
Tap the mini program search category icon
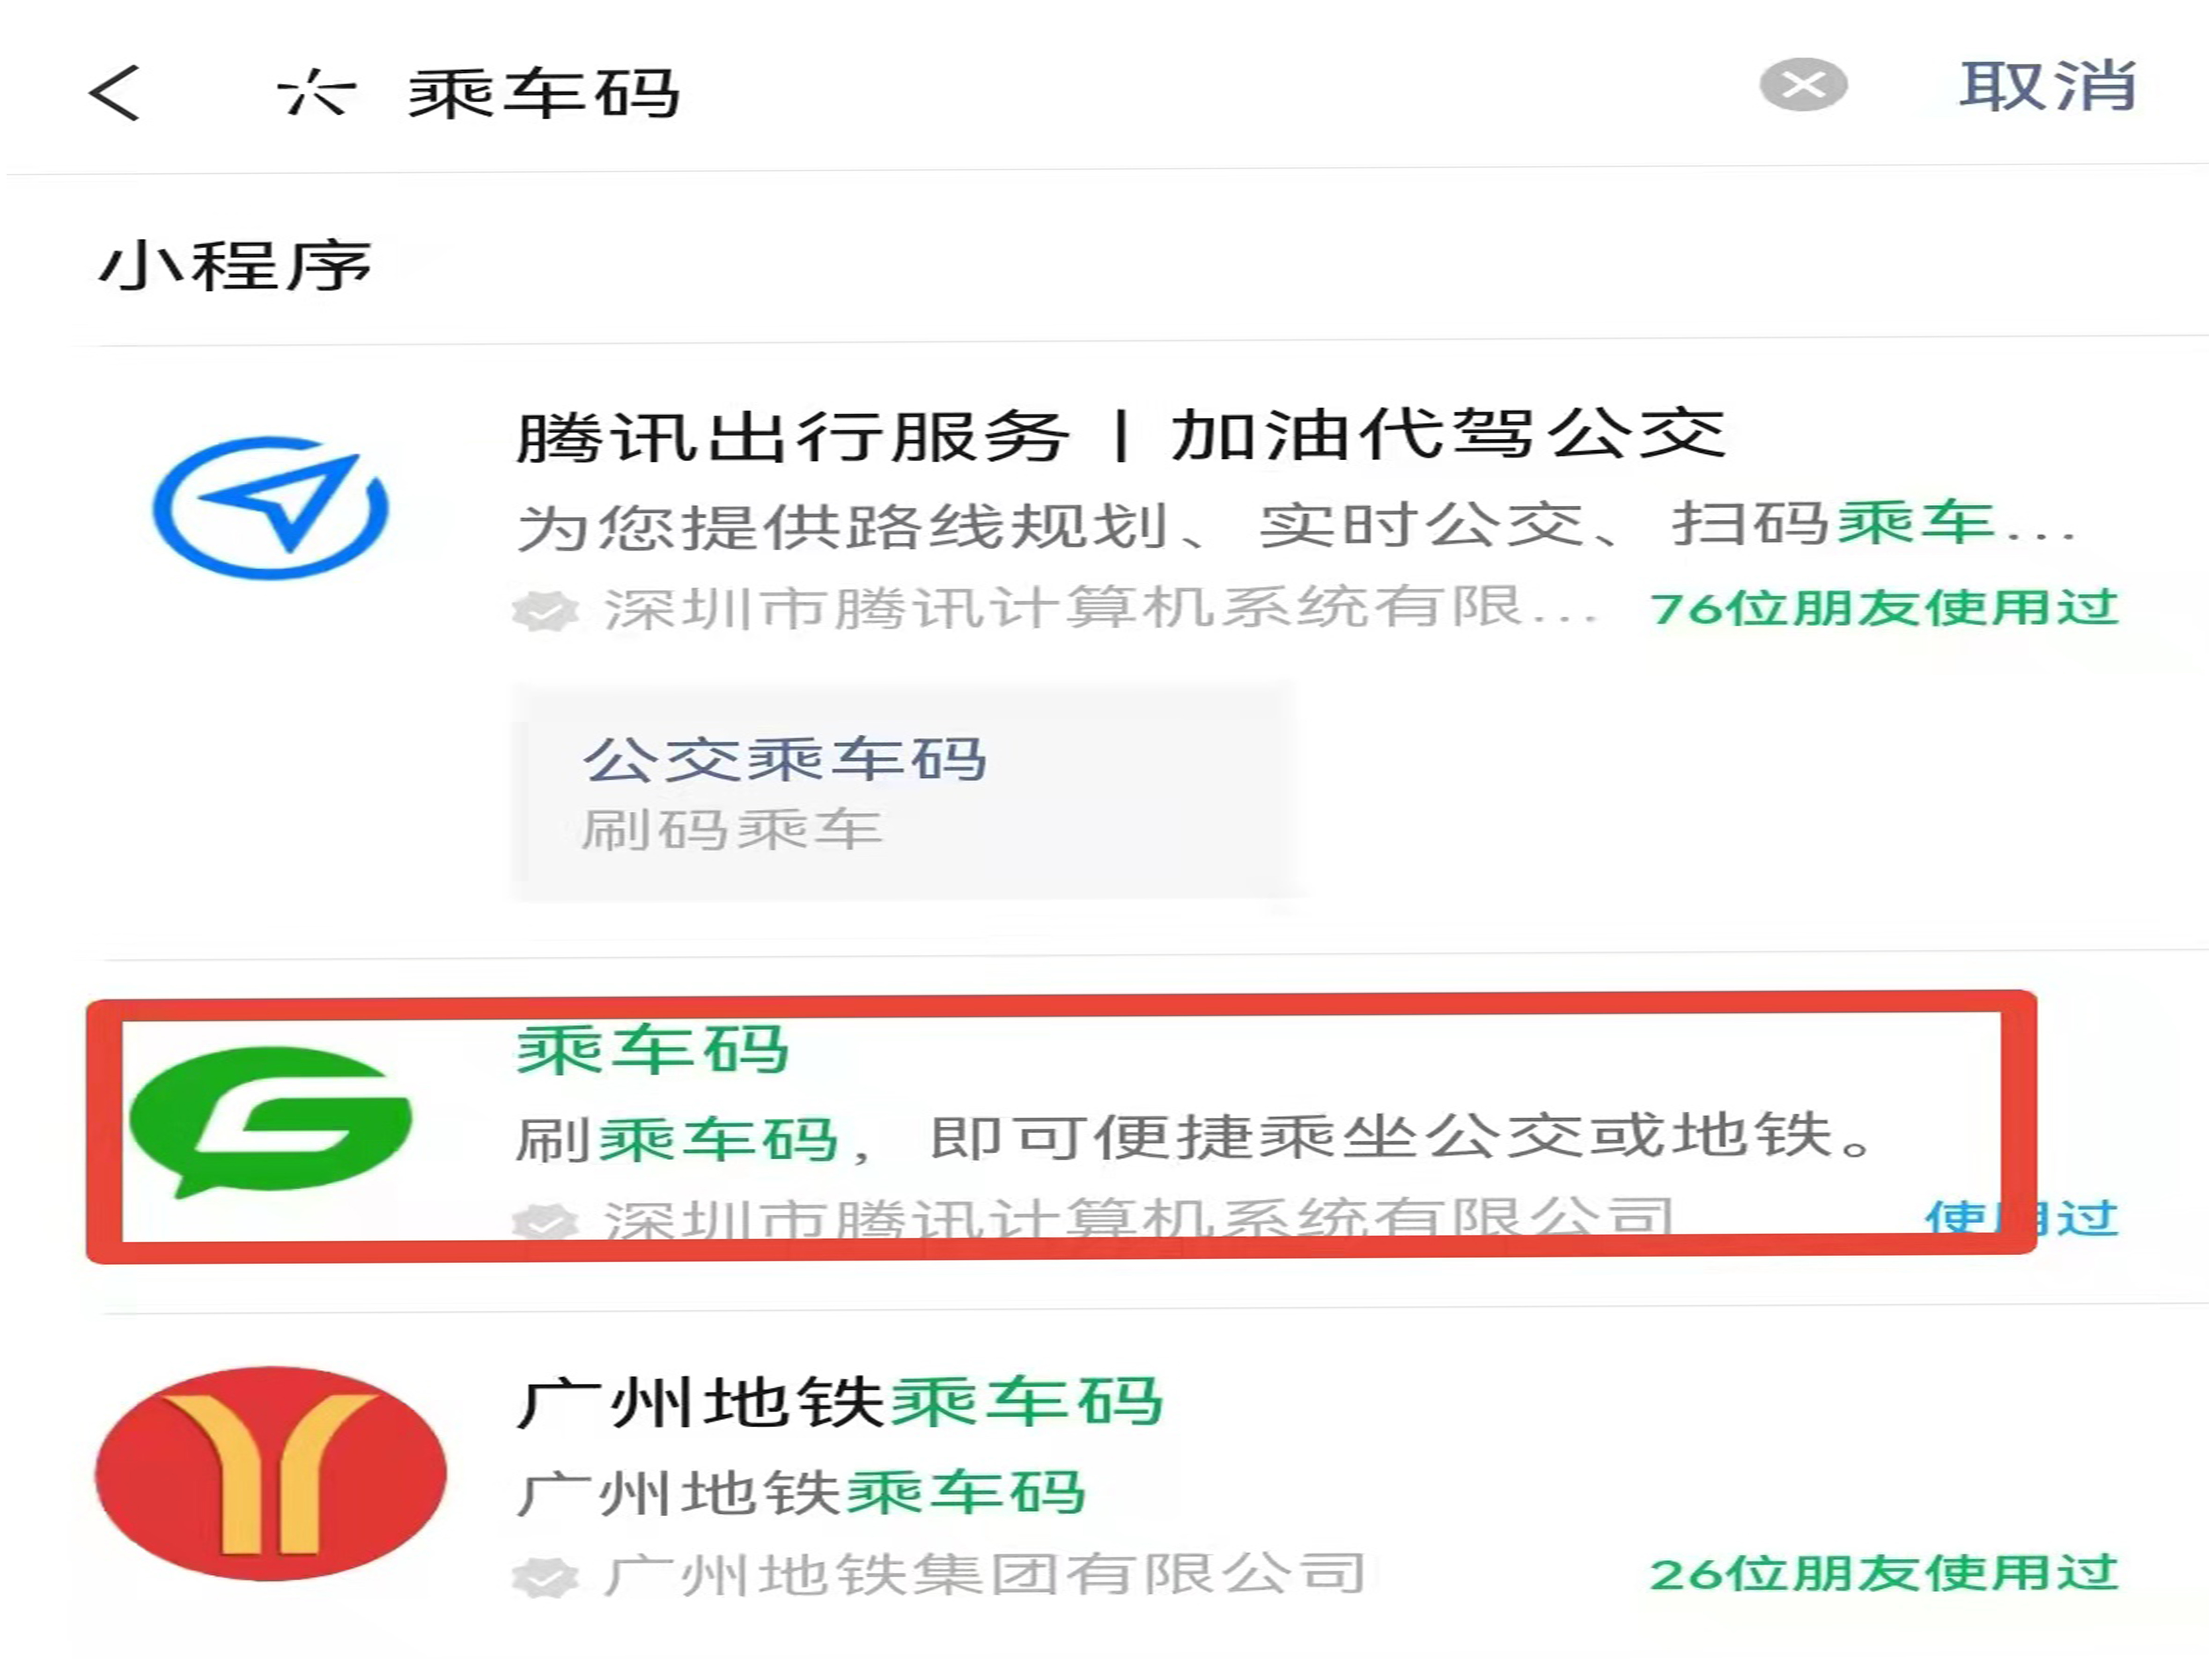(x=316, y=92)
